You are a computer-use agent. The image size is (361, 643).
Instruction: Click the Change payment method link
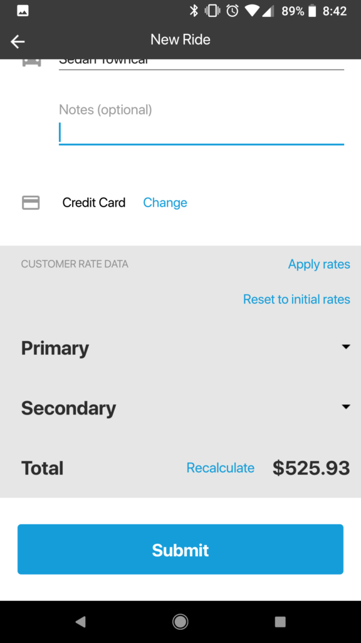click(x=165, y=203)
